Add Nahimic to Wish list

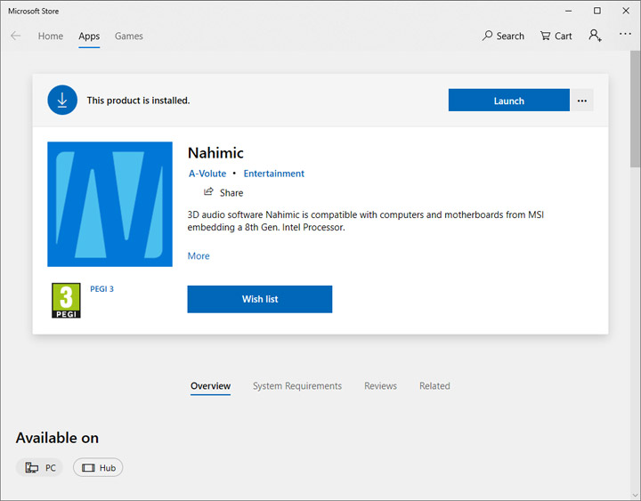tap(259, 299)
